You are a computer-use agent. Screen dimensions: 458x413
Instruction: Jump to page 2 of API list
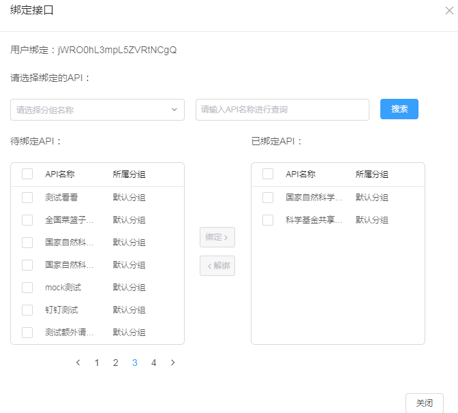[116, 363]
